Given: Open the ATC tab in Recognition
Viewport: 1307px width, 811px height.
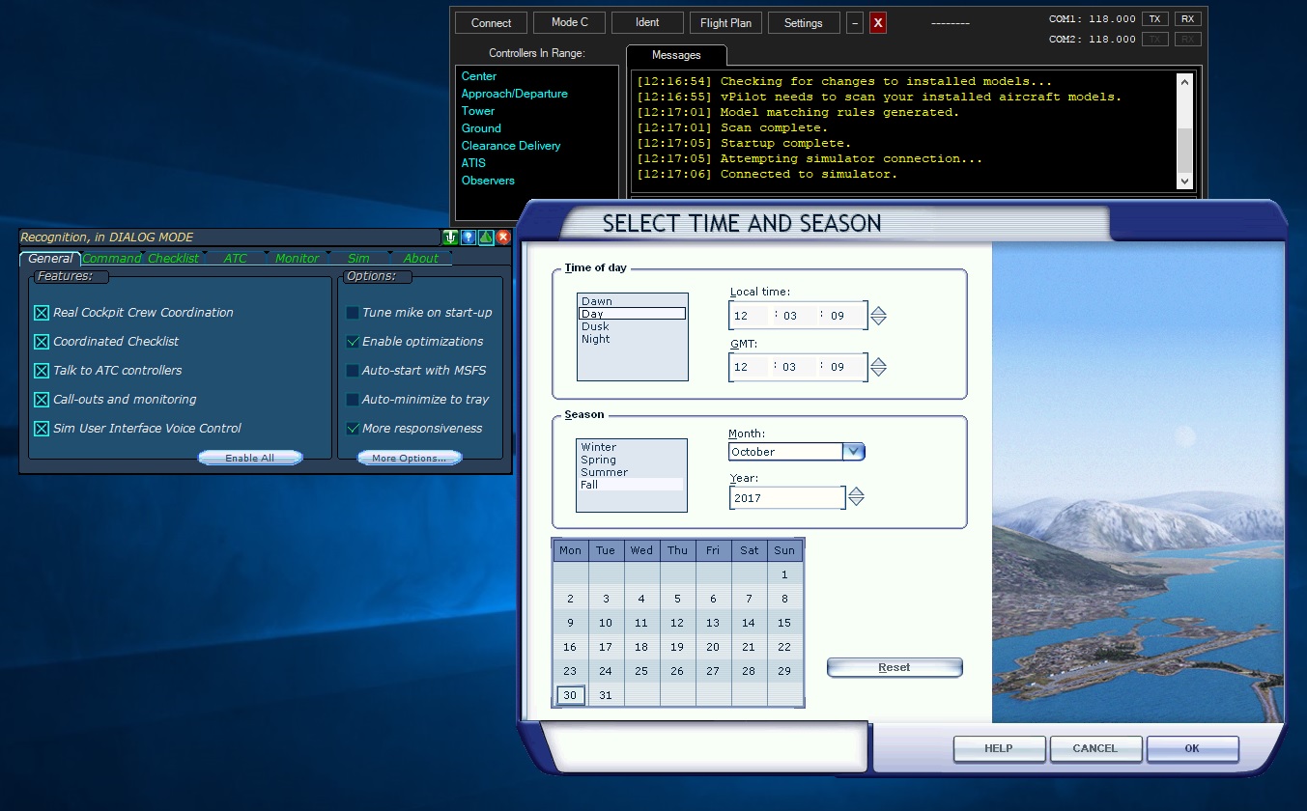Looking at the screenshot, I should point(236,259).
